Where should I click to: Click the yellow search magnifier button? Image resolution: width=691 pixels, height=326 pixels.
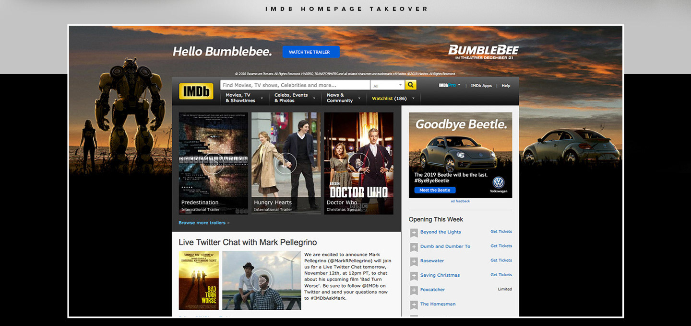pyautogui.click(x=410, y=85)
